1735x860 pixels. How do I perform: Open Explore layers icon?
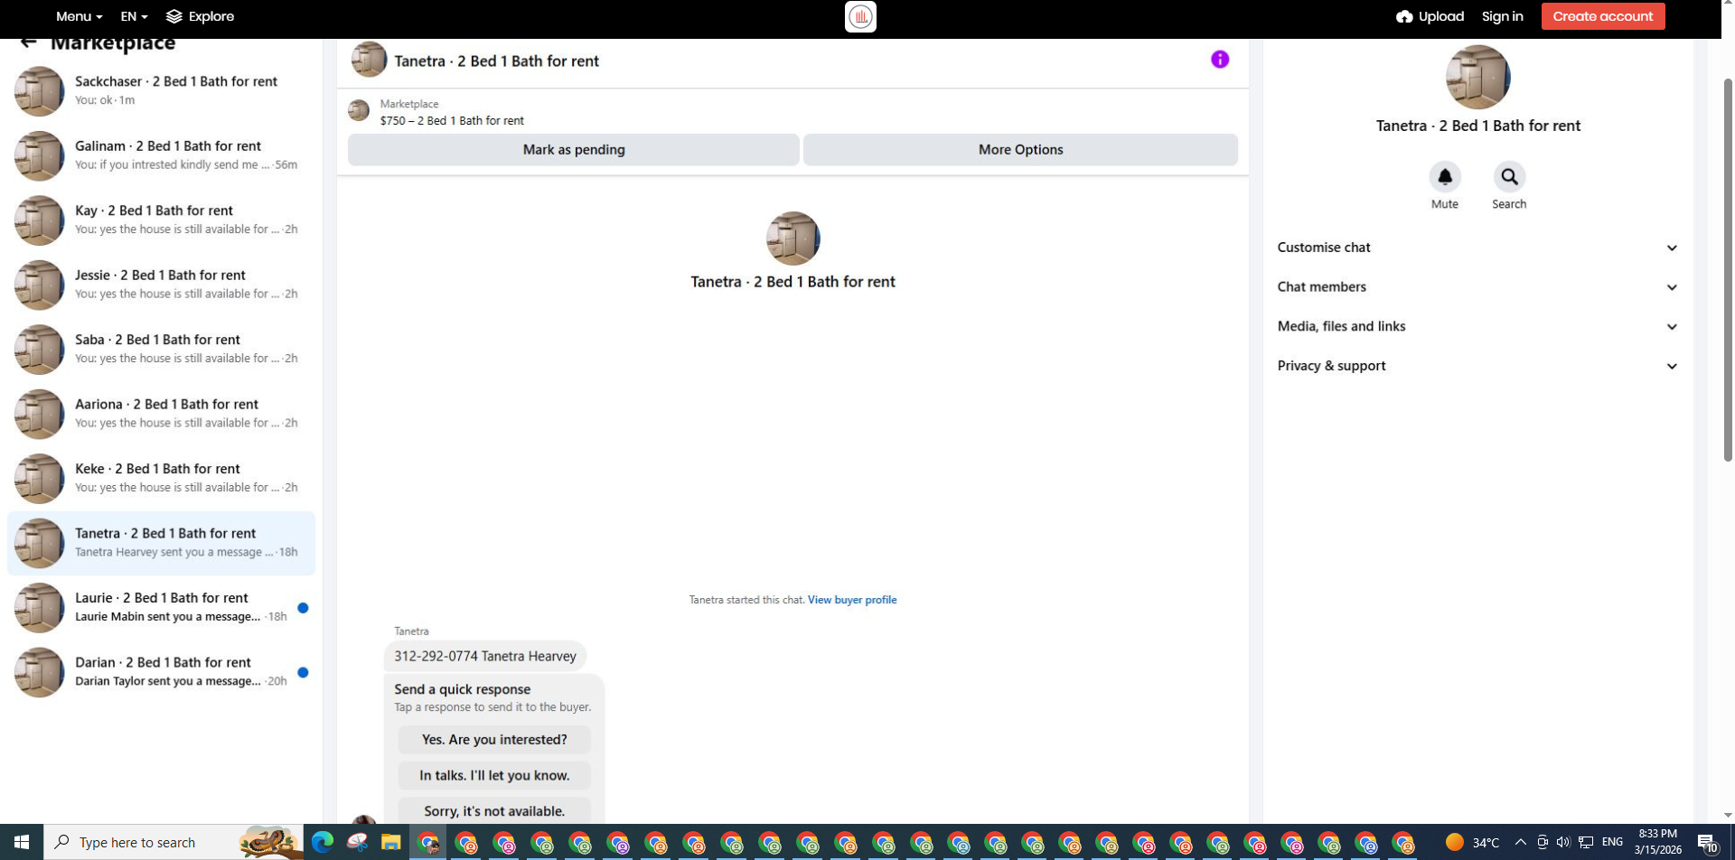click(174, 16)
